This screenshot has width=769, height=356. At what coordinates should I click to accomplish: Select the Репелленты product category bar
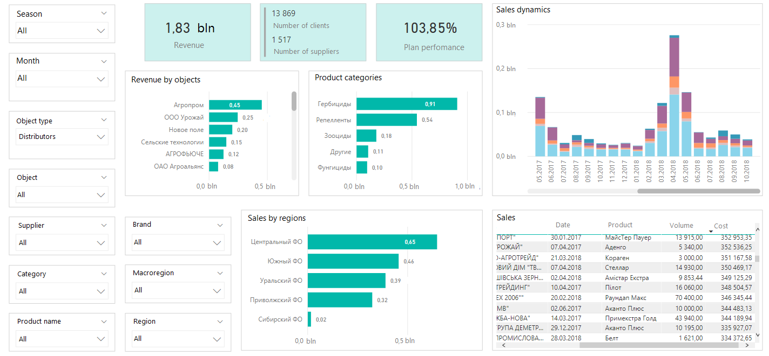coord(387,120)
